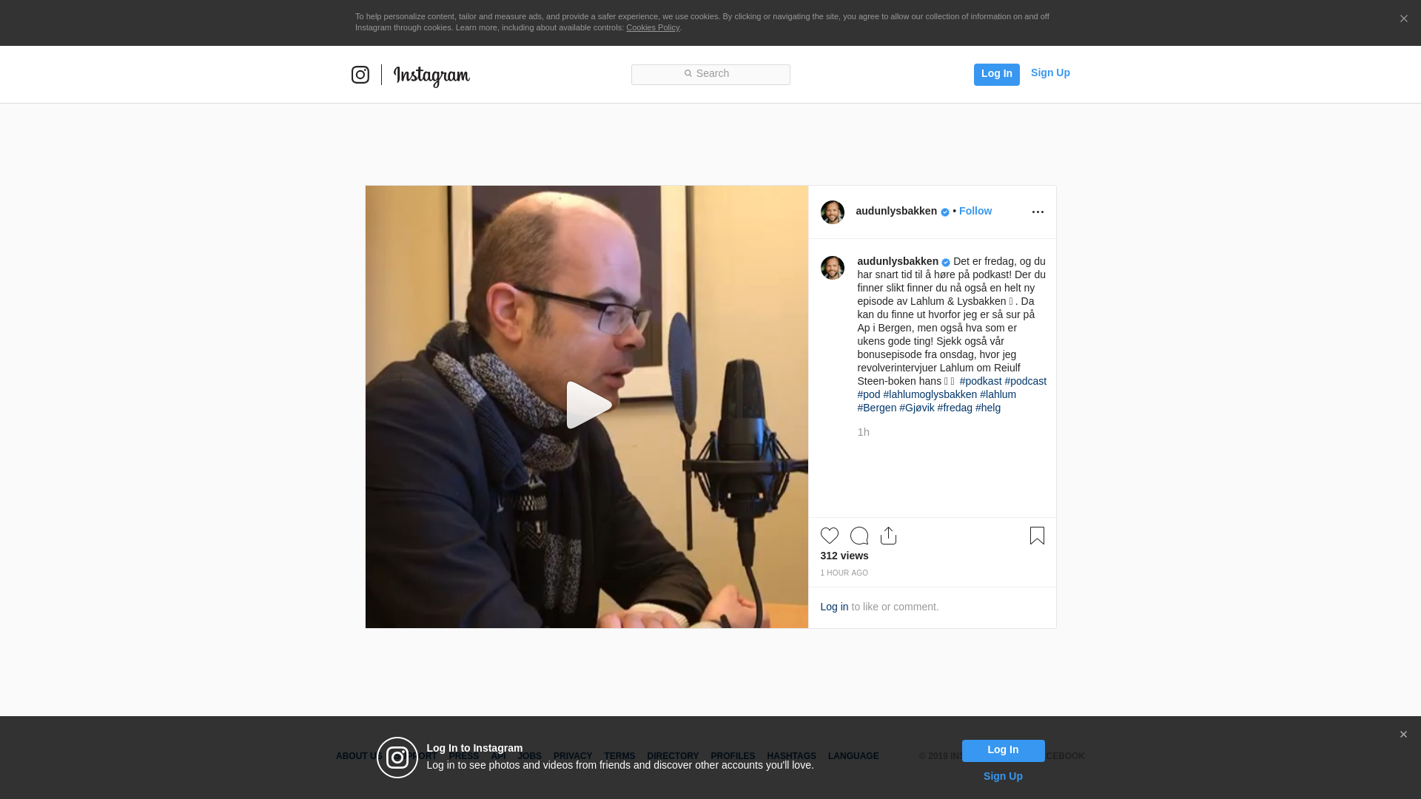Click the Sign Up link in header
1421x799 pixels.
click(1049, 73)
